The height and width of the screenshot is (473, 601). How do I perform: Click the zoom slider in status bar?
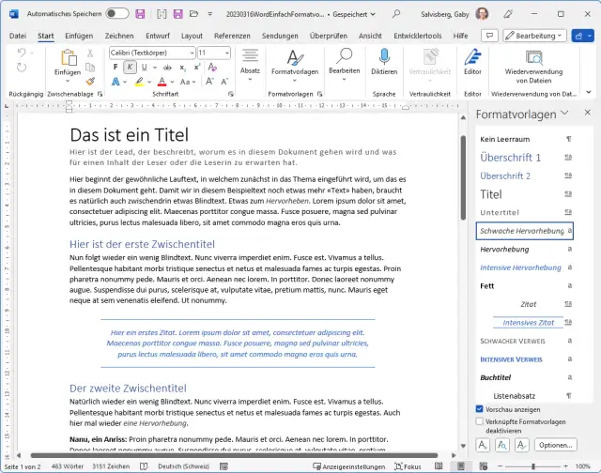coord(532,466)
